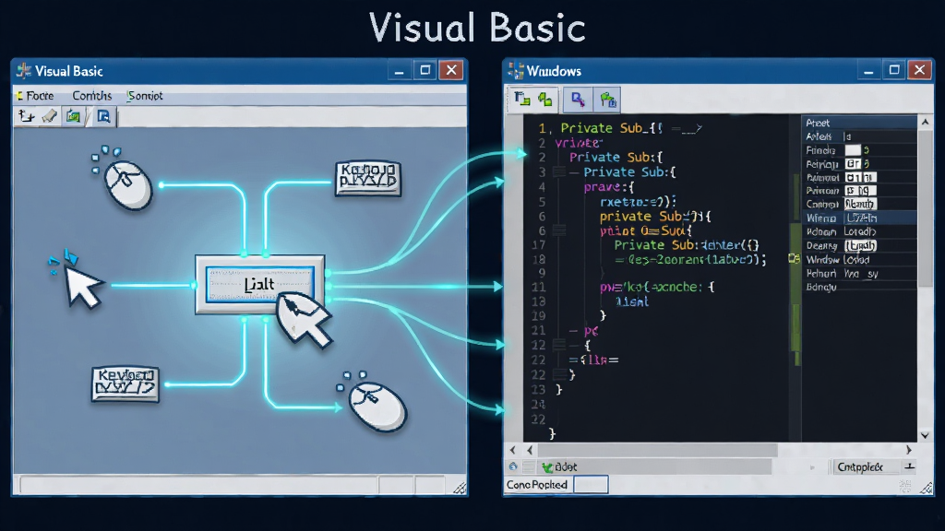
Task: Click the white value box in Fitede property row
Action: point(852,150)
